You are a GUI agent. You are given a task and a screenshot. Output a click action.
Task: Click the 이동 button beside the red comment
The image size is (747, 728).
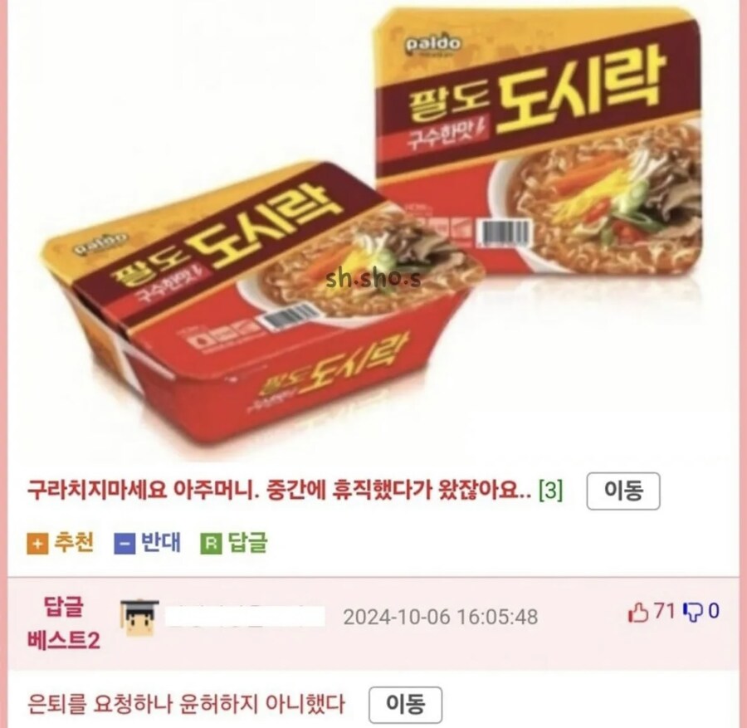pyautogui.click(x=623, y=491)
